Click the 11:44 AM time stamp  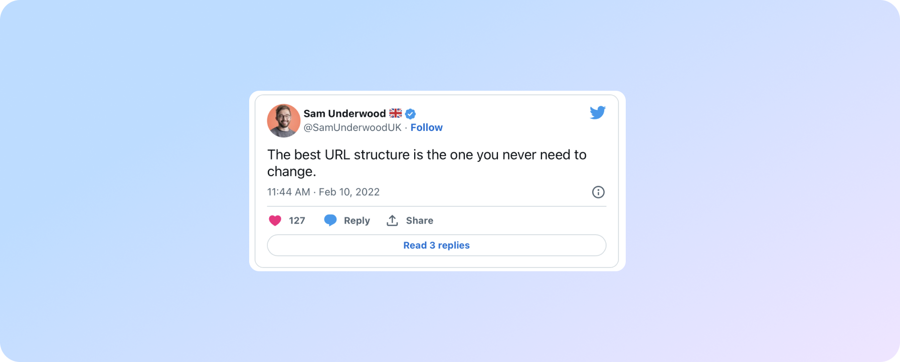click(x=288, y=192)
